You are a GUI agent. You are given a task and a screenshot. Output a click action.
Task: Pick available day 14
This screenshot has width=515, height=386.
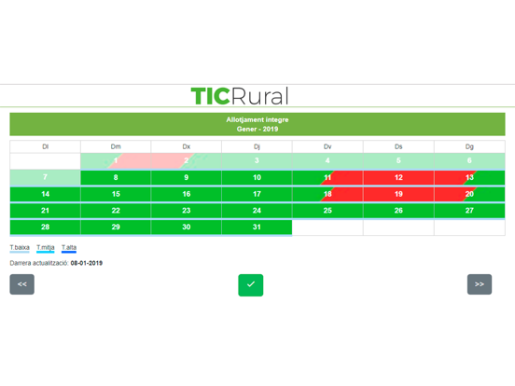(46, 194)
